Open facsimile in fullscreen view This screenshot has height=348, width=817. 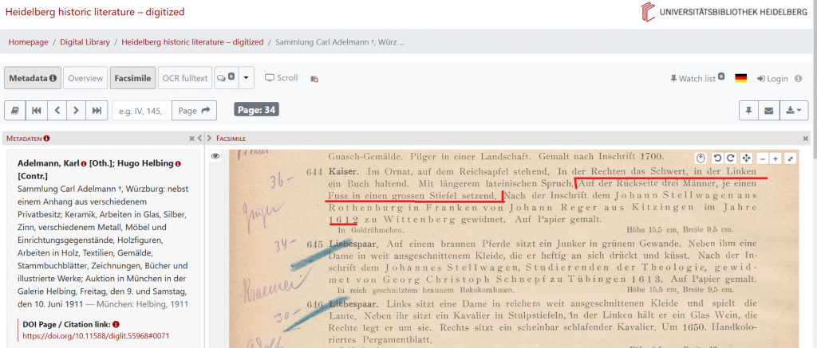tap(790, 158)
